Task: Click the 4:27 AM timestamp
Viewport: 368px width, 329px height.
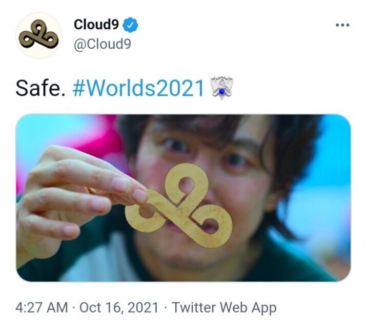Action: [x=42, y=307]
